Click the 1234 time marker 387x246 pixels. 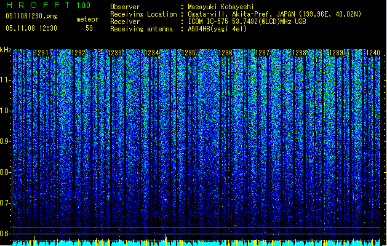point(151,53)
